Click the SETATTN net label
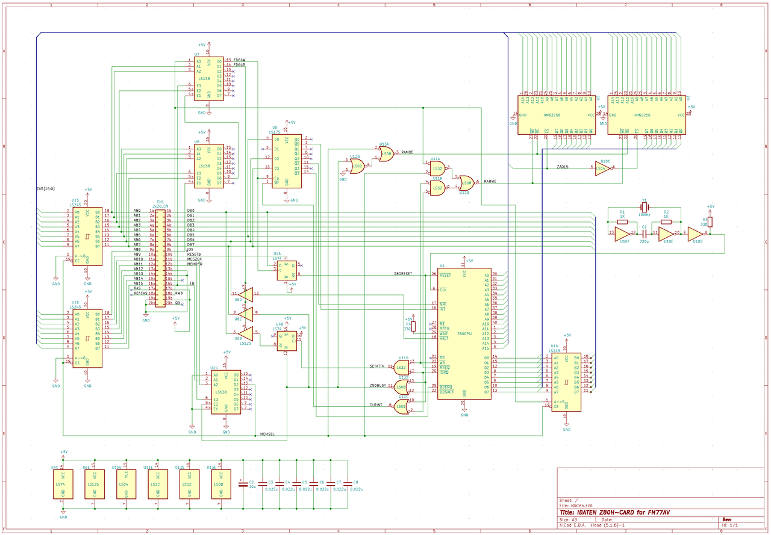The height and width of the screenshot is (535, 771). point(377,365)
